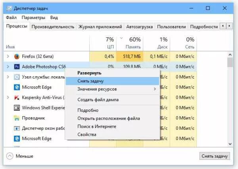The width and height of the screenshot is (238, 169).
Task: Switch to the Производительность tab
Action: (x=53, y=27)
